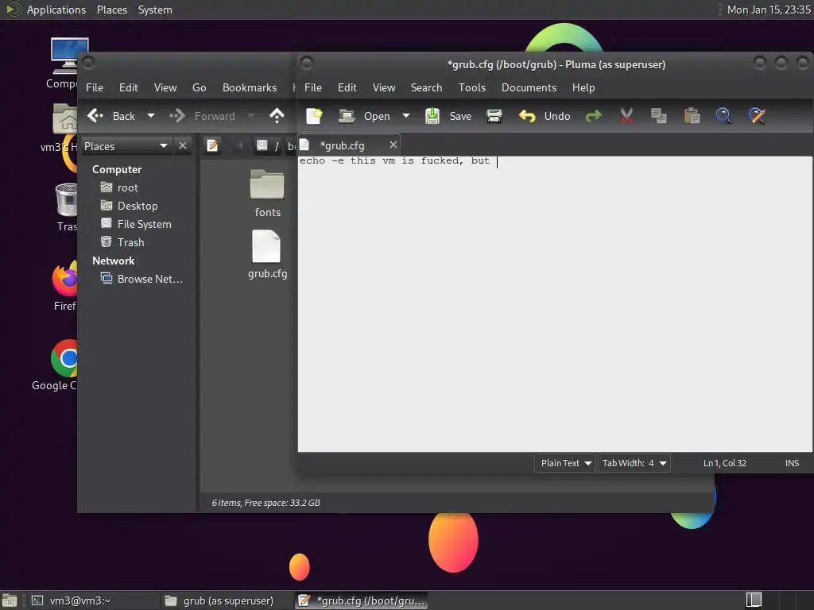The width and height of the screenshot is (814, 610).
Task: Click the Trash desktop icon
Action: click(x=67, y=207)
